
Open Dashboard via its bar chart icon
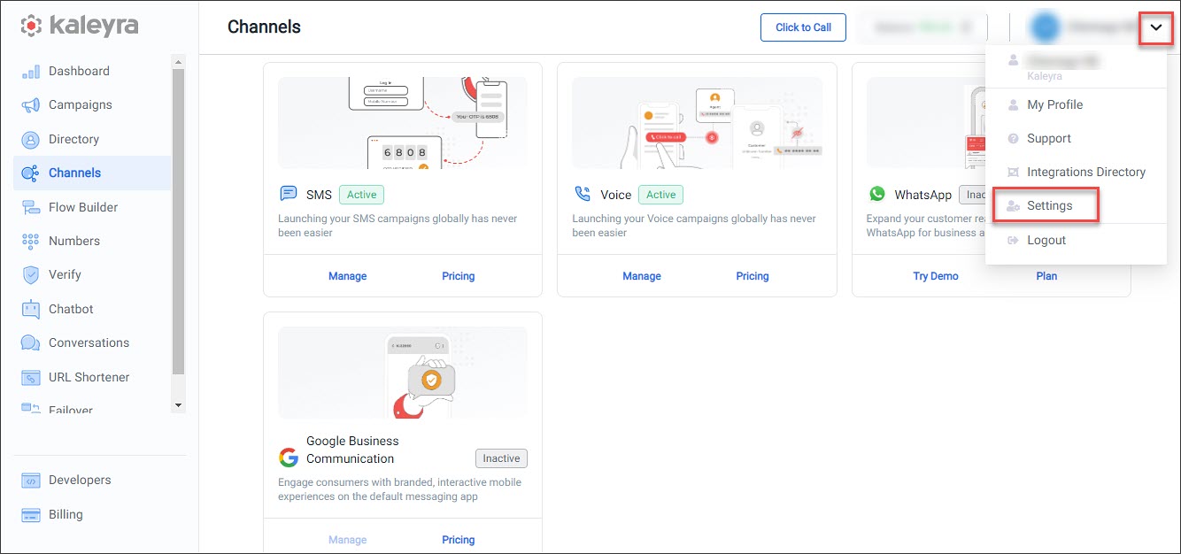[x=31, y=71]
